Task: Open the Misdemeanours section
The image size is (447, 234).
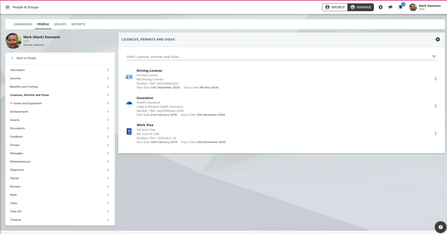Action: pos(60,161)
